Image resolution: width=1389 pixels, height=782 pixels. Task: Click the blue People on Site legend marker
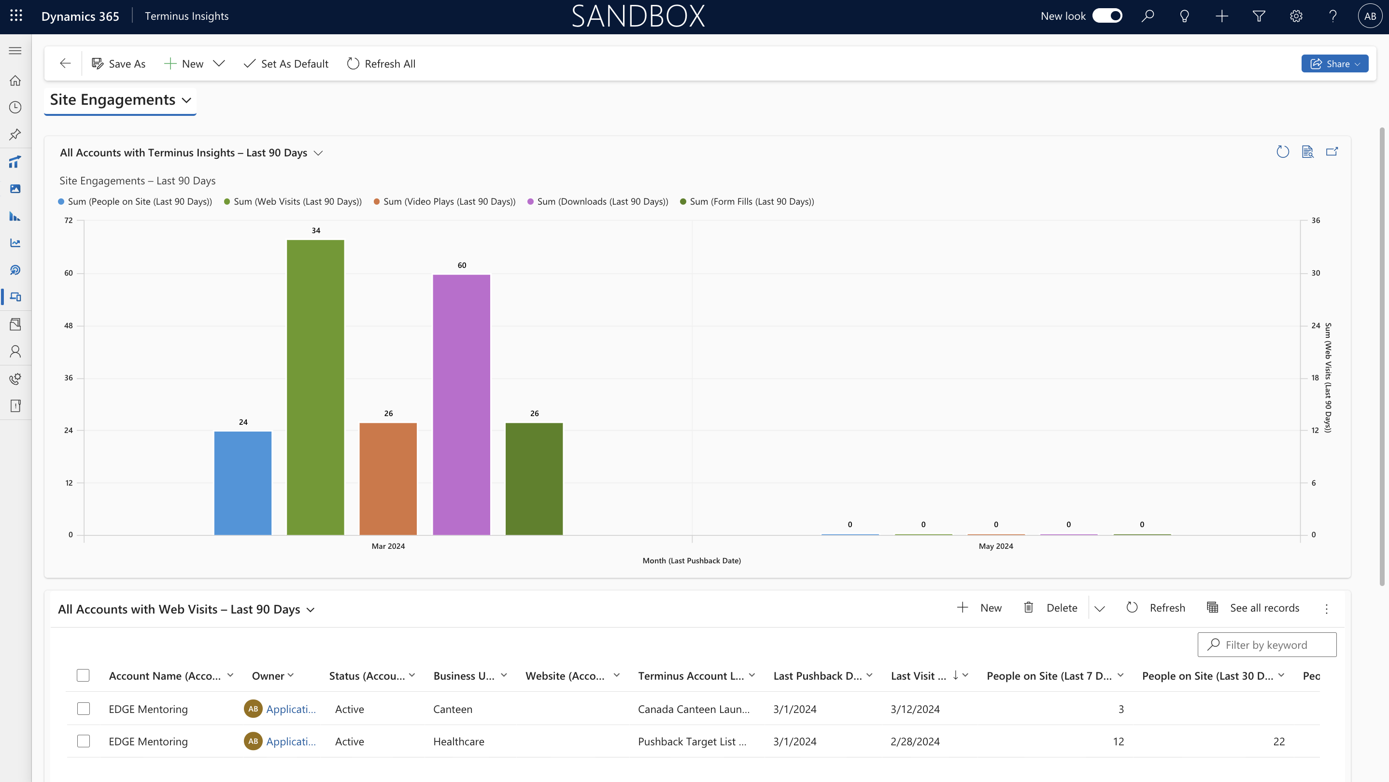tap(61, 202)
